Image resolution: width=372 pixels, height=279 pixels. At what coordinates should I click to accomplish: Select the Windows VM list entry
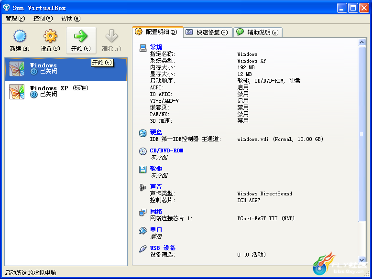click(66, 69)
